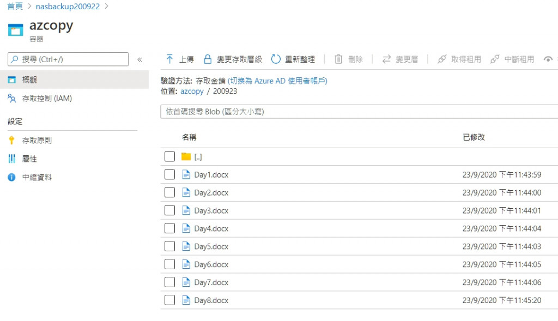Viewport: 558px width, 321px height.
Task: Click the 屬性 properties bars icon
Action: pyautogui.click(x=12, y=159)
